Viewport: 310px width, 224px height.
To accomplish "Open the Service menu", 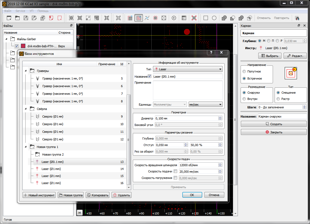I will (x=20, y=11).
